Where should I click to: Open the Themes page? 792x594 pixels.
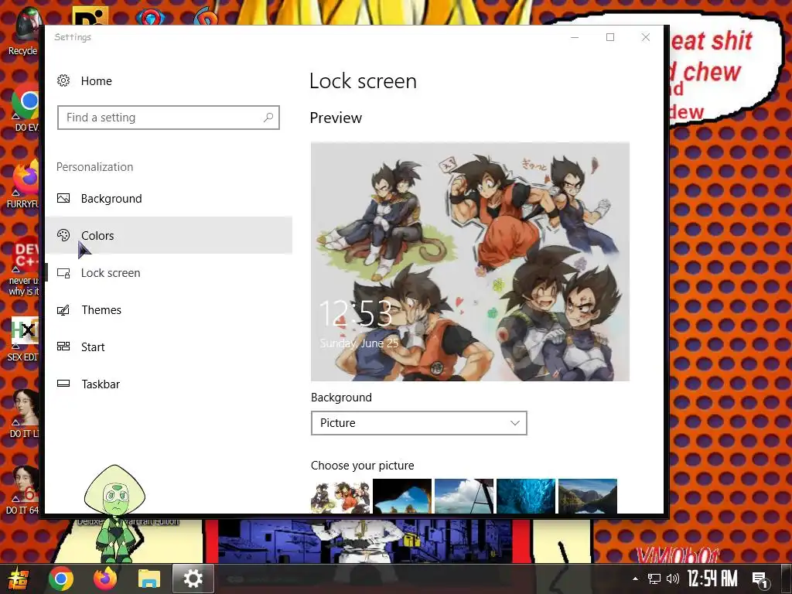[169, 309]
